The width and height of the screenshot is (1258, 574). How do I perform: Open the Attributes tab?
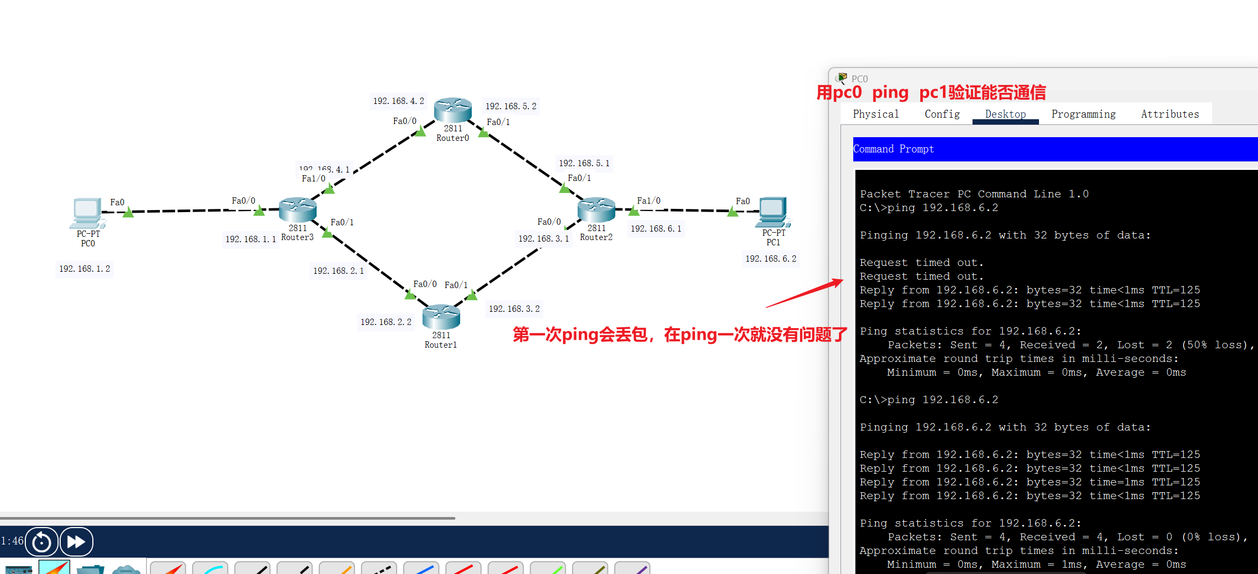click(x=1170, y=114)
